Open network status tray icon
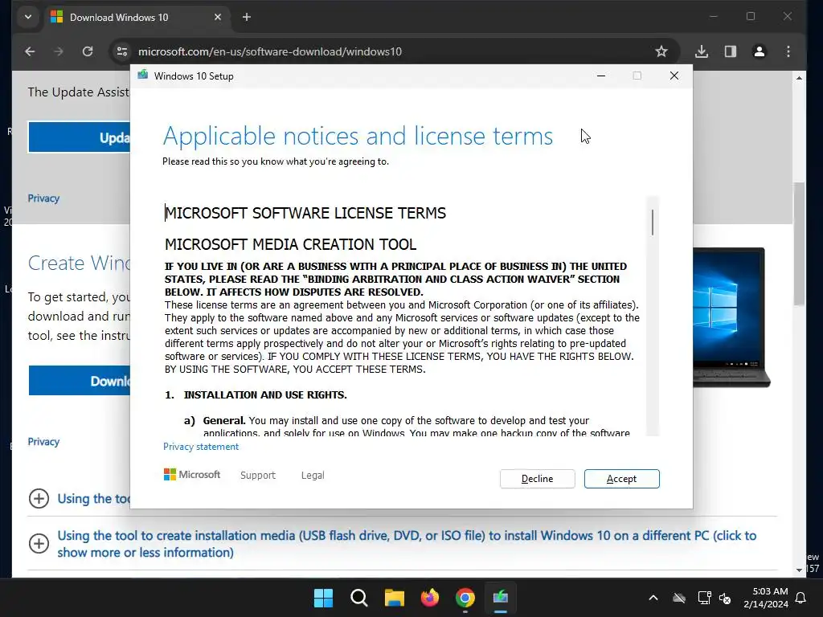 click(704, 598)
